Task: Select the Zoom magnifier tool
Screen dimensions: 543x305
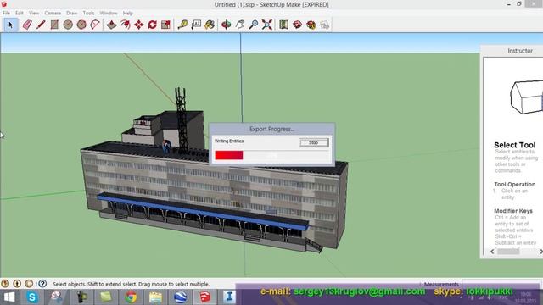Action: (x=254, y=25)
